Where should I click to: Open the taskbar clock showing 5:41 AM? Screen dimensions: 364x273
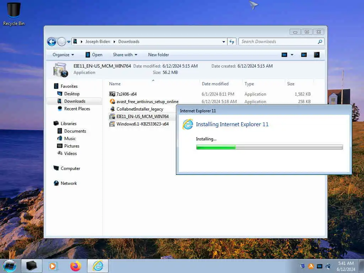[x=346, y=266]
